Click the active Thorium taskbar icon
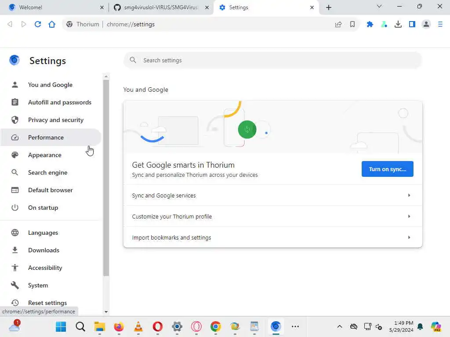Image resolution: width=450 pixels, height=337 pixels. [x=276, y=326]
